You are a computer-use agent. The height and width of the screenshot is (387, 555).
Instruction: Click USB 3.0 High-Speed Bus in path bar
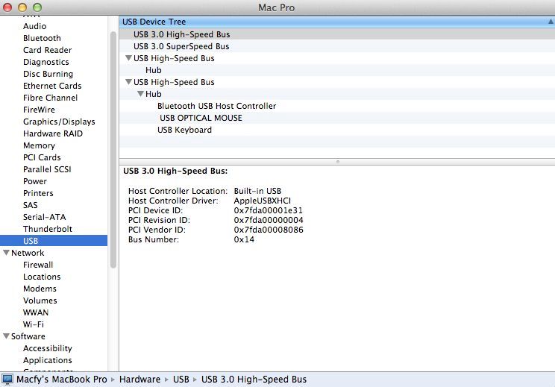tap(254, 380)
